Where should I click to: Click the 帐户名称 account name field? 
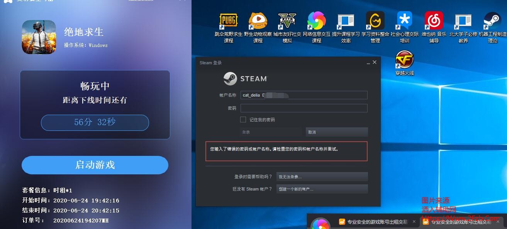[304, 95]
